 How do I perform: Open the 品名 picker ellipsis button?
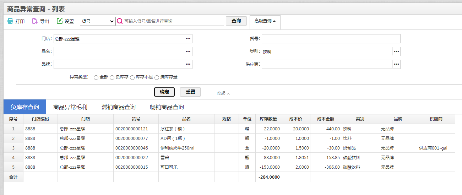tap(188, 52)
